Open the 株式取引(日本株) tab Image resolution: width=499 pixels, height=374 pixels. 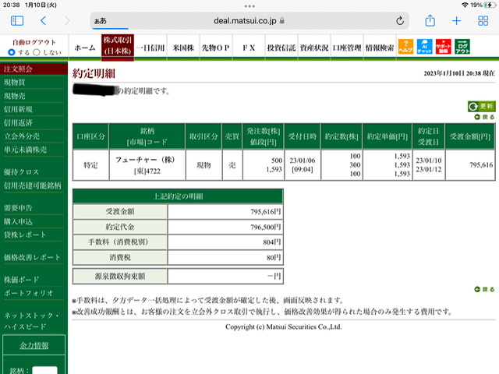click(118, 47)
